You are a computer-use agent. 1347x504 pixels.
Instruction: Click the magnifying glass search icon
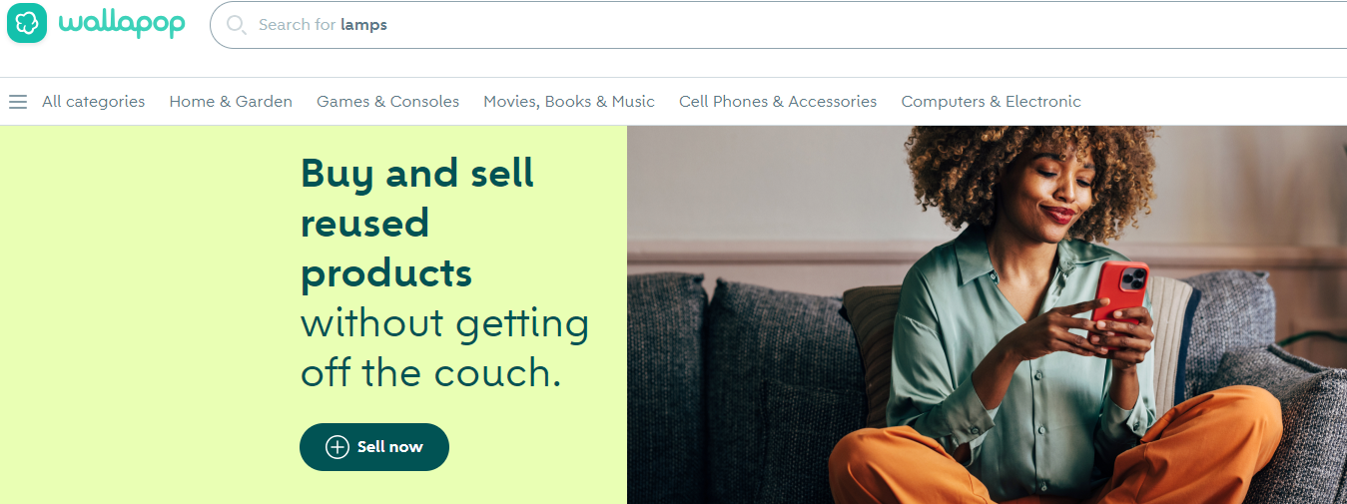[237, 25]
